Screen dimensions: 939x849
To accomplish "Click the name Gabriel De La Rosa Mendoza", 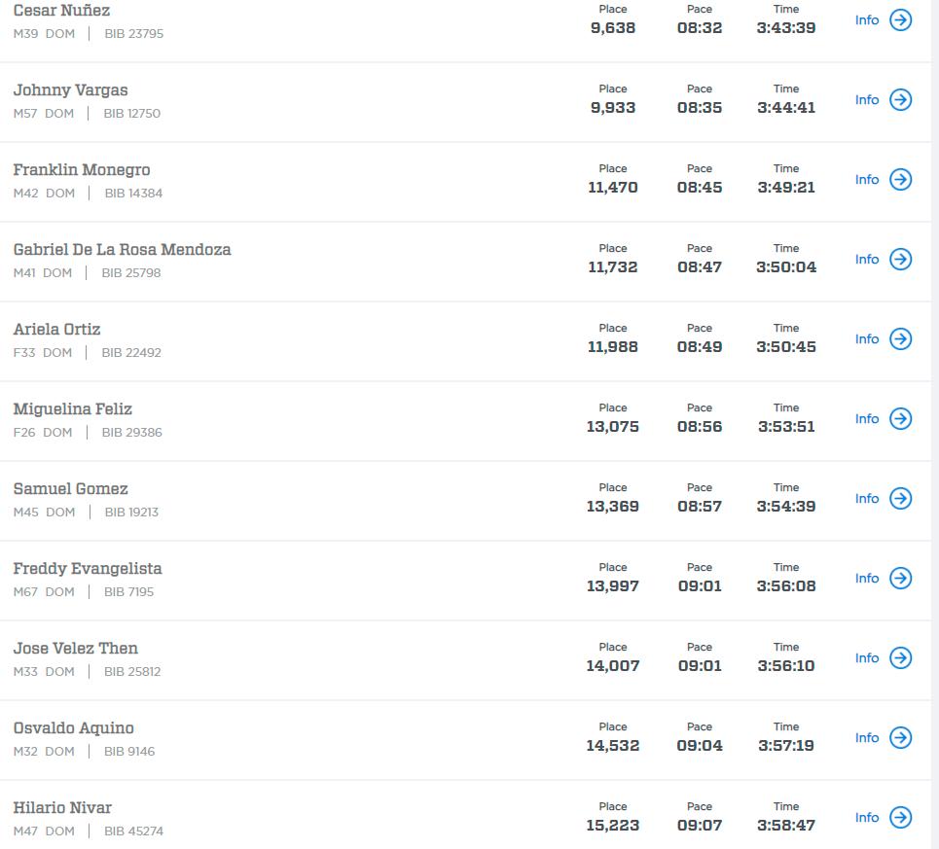I will (x=122, y=250).
